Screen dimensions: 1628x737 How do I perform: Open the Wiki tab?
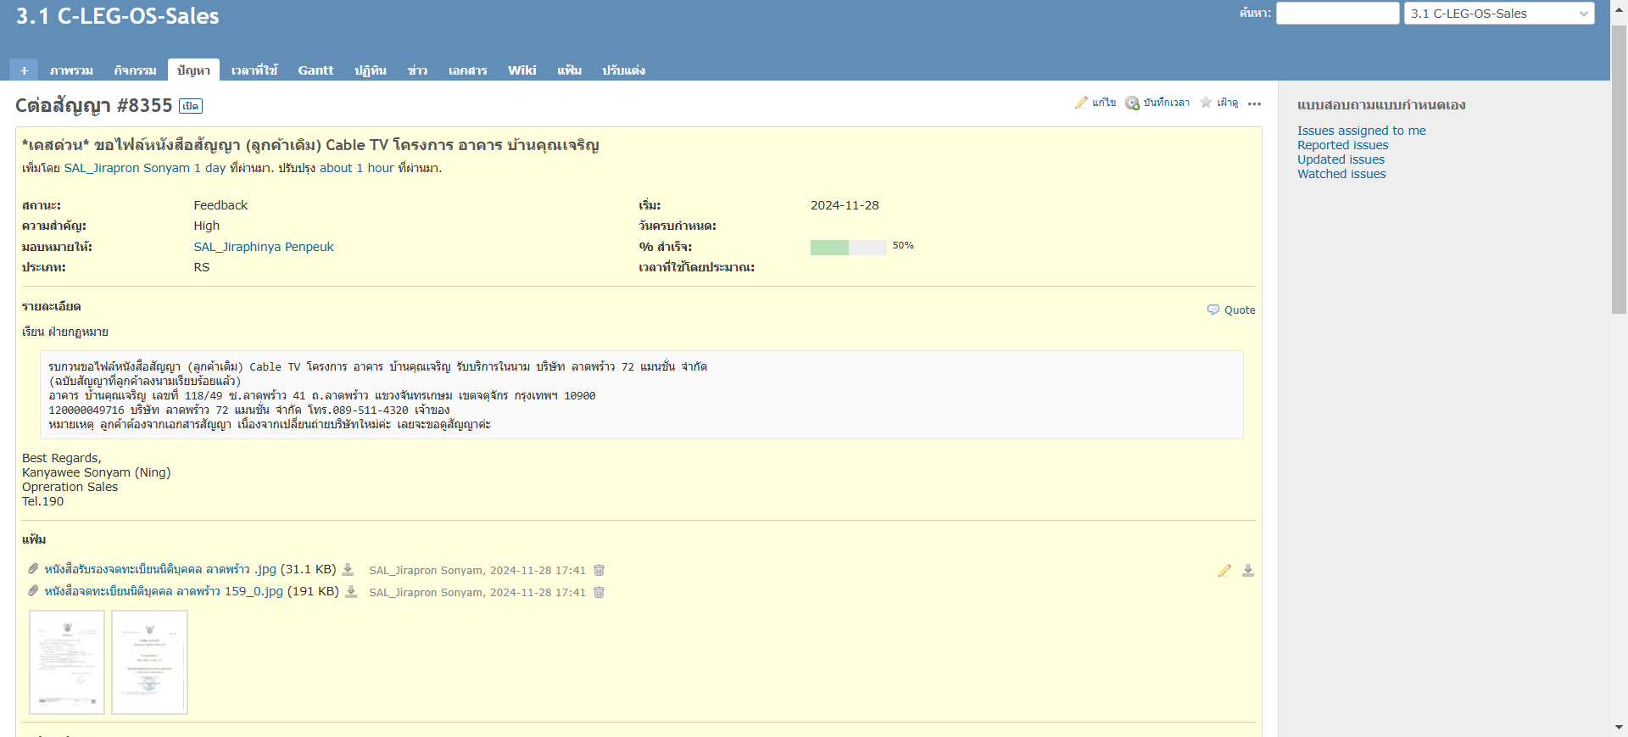[x=521, y=70]
